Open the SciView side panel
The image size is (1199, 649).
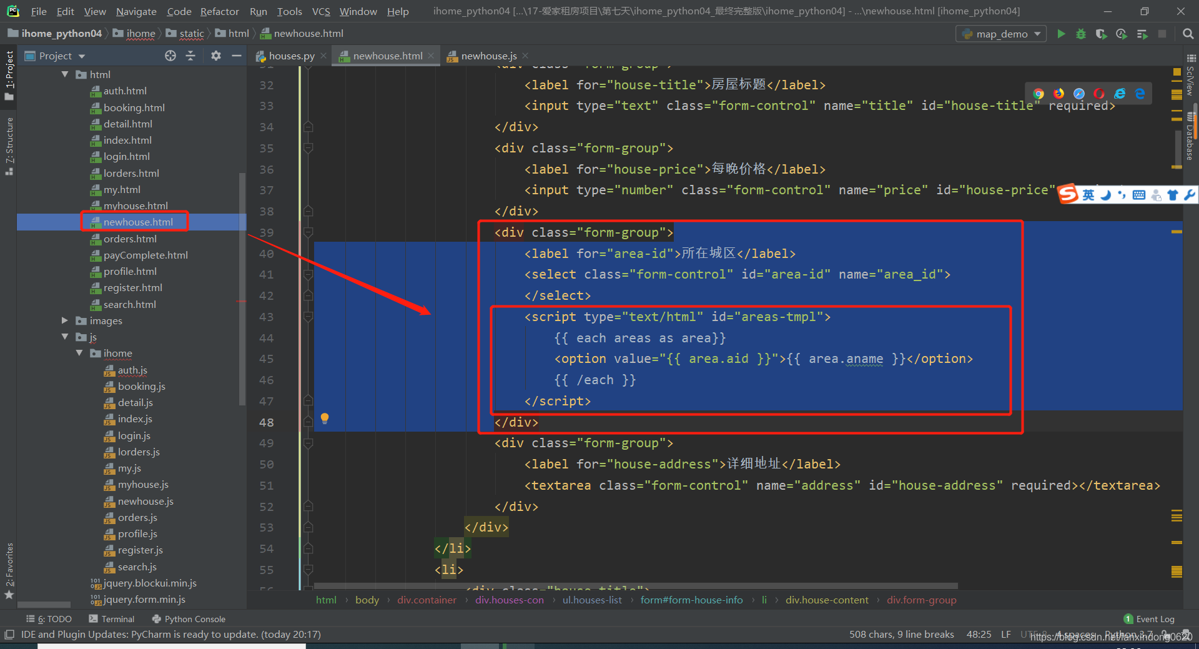(x=1190, y=75)
